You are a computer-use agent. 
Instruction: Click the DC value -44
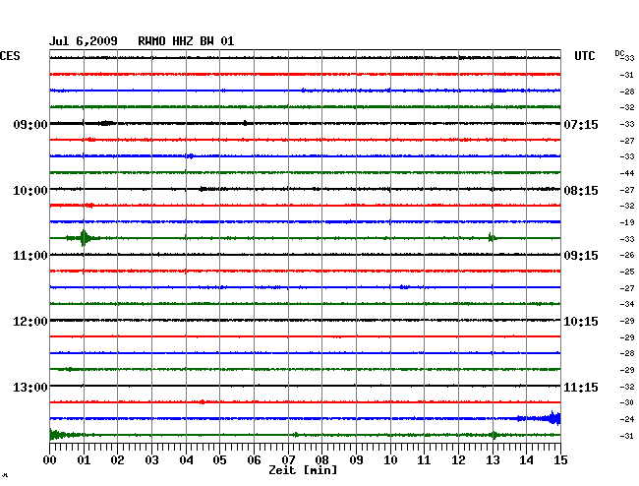[627, 173]
